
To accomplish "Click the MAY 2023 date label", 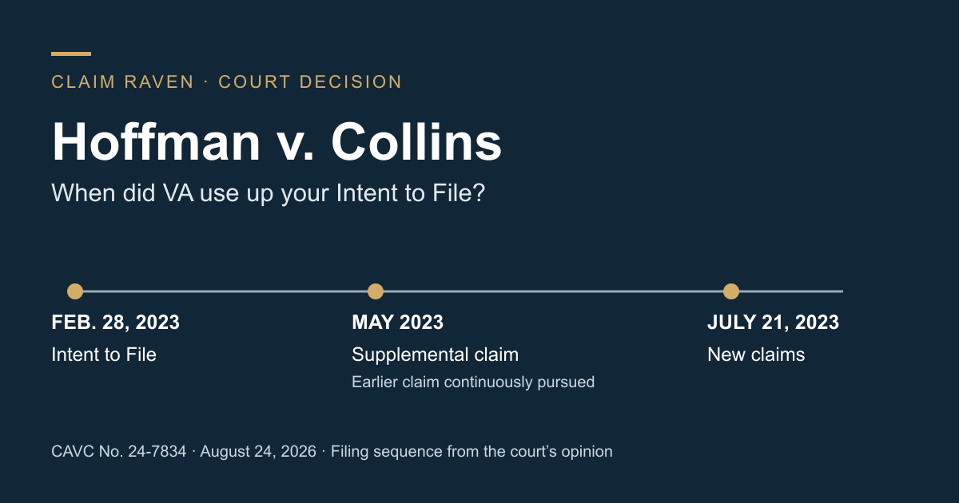I will (397, 323).
